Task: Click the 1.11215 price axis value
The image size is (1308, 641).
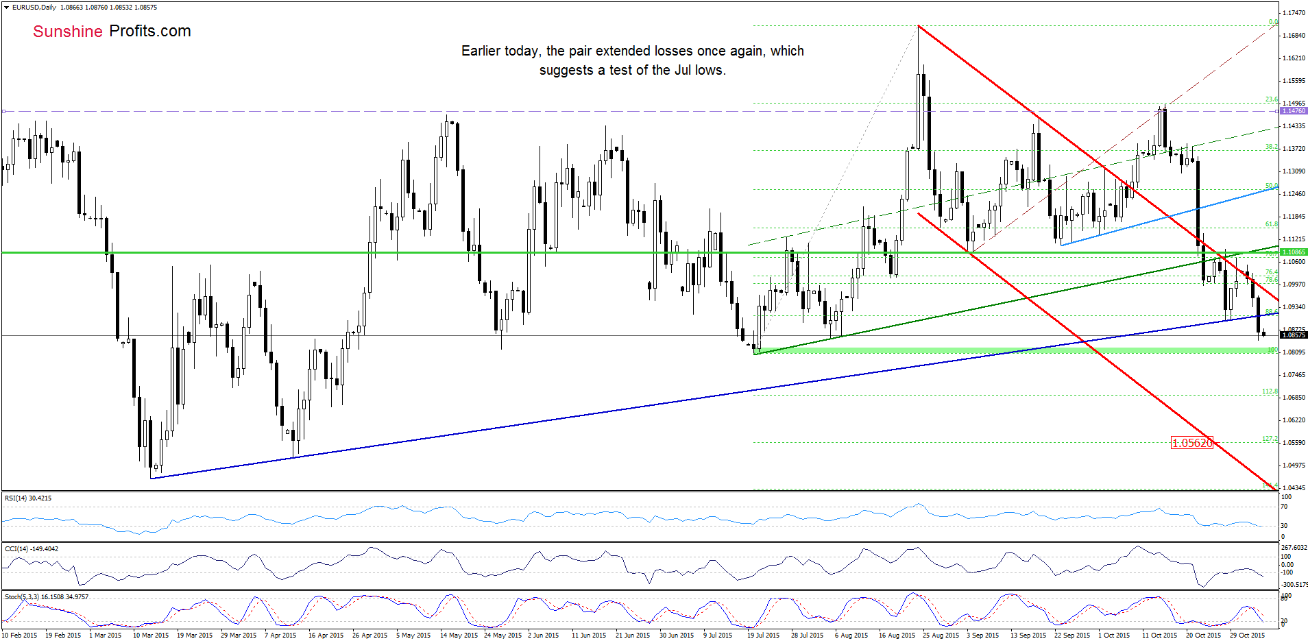Action: [1294, 239]
